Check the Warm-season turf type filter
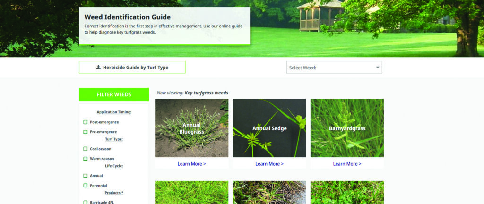 [x=86, y=159]
